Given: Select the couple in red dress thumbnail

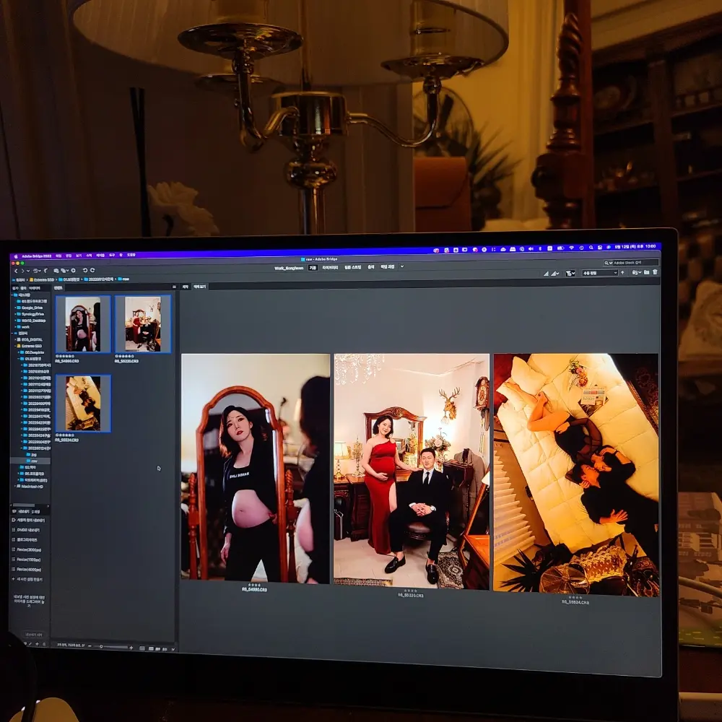Looking at the screenshot, I should point(143,323).
